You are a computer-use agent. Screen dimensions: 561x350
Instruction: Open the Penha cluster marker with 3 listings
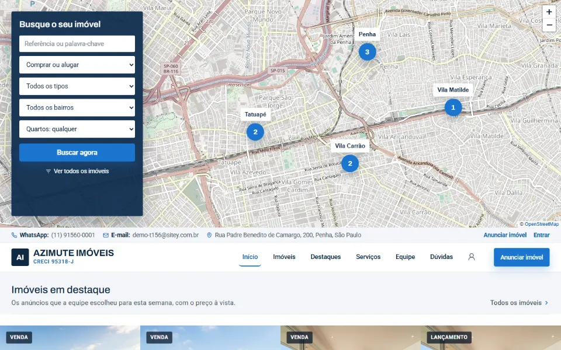coord(367,52)
